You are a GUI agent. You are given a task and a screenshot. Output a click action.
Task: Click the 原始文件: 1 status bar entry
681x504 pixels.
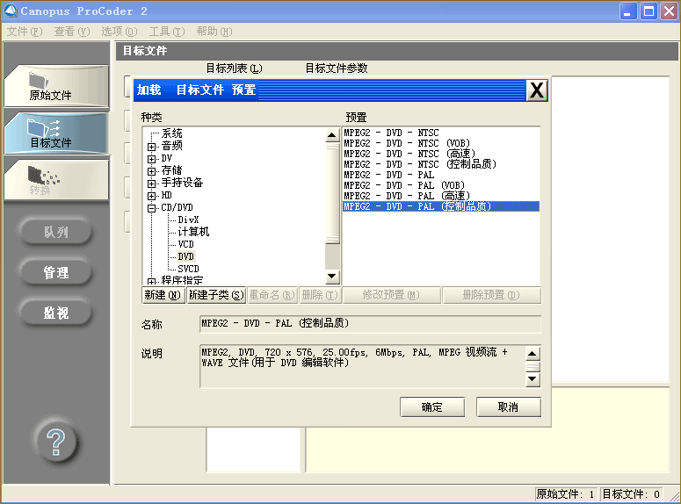(x=566, y=494)
